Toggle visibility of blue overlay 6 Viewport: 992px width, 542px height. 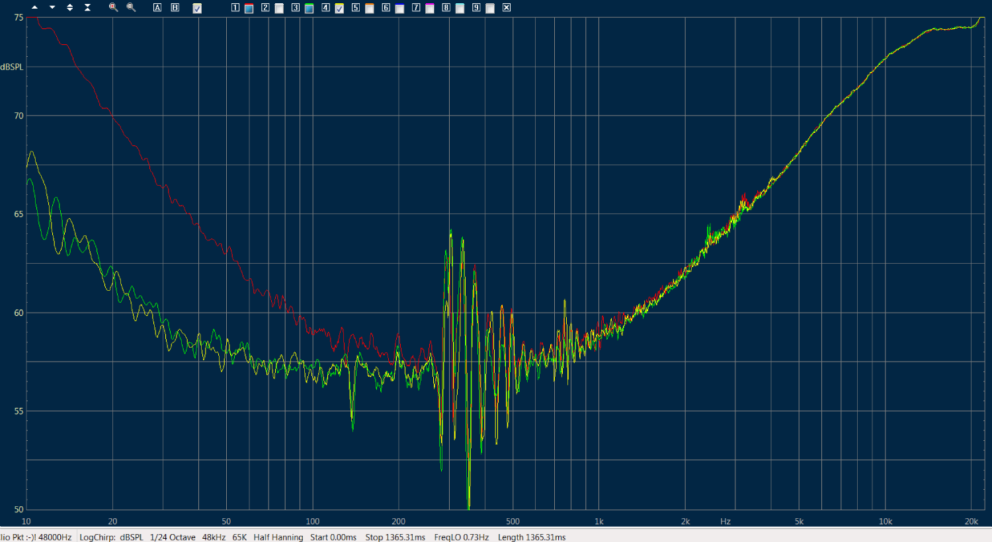point(399,9)
